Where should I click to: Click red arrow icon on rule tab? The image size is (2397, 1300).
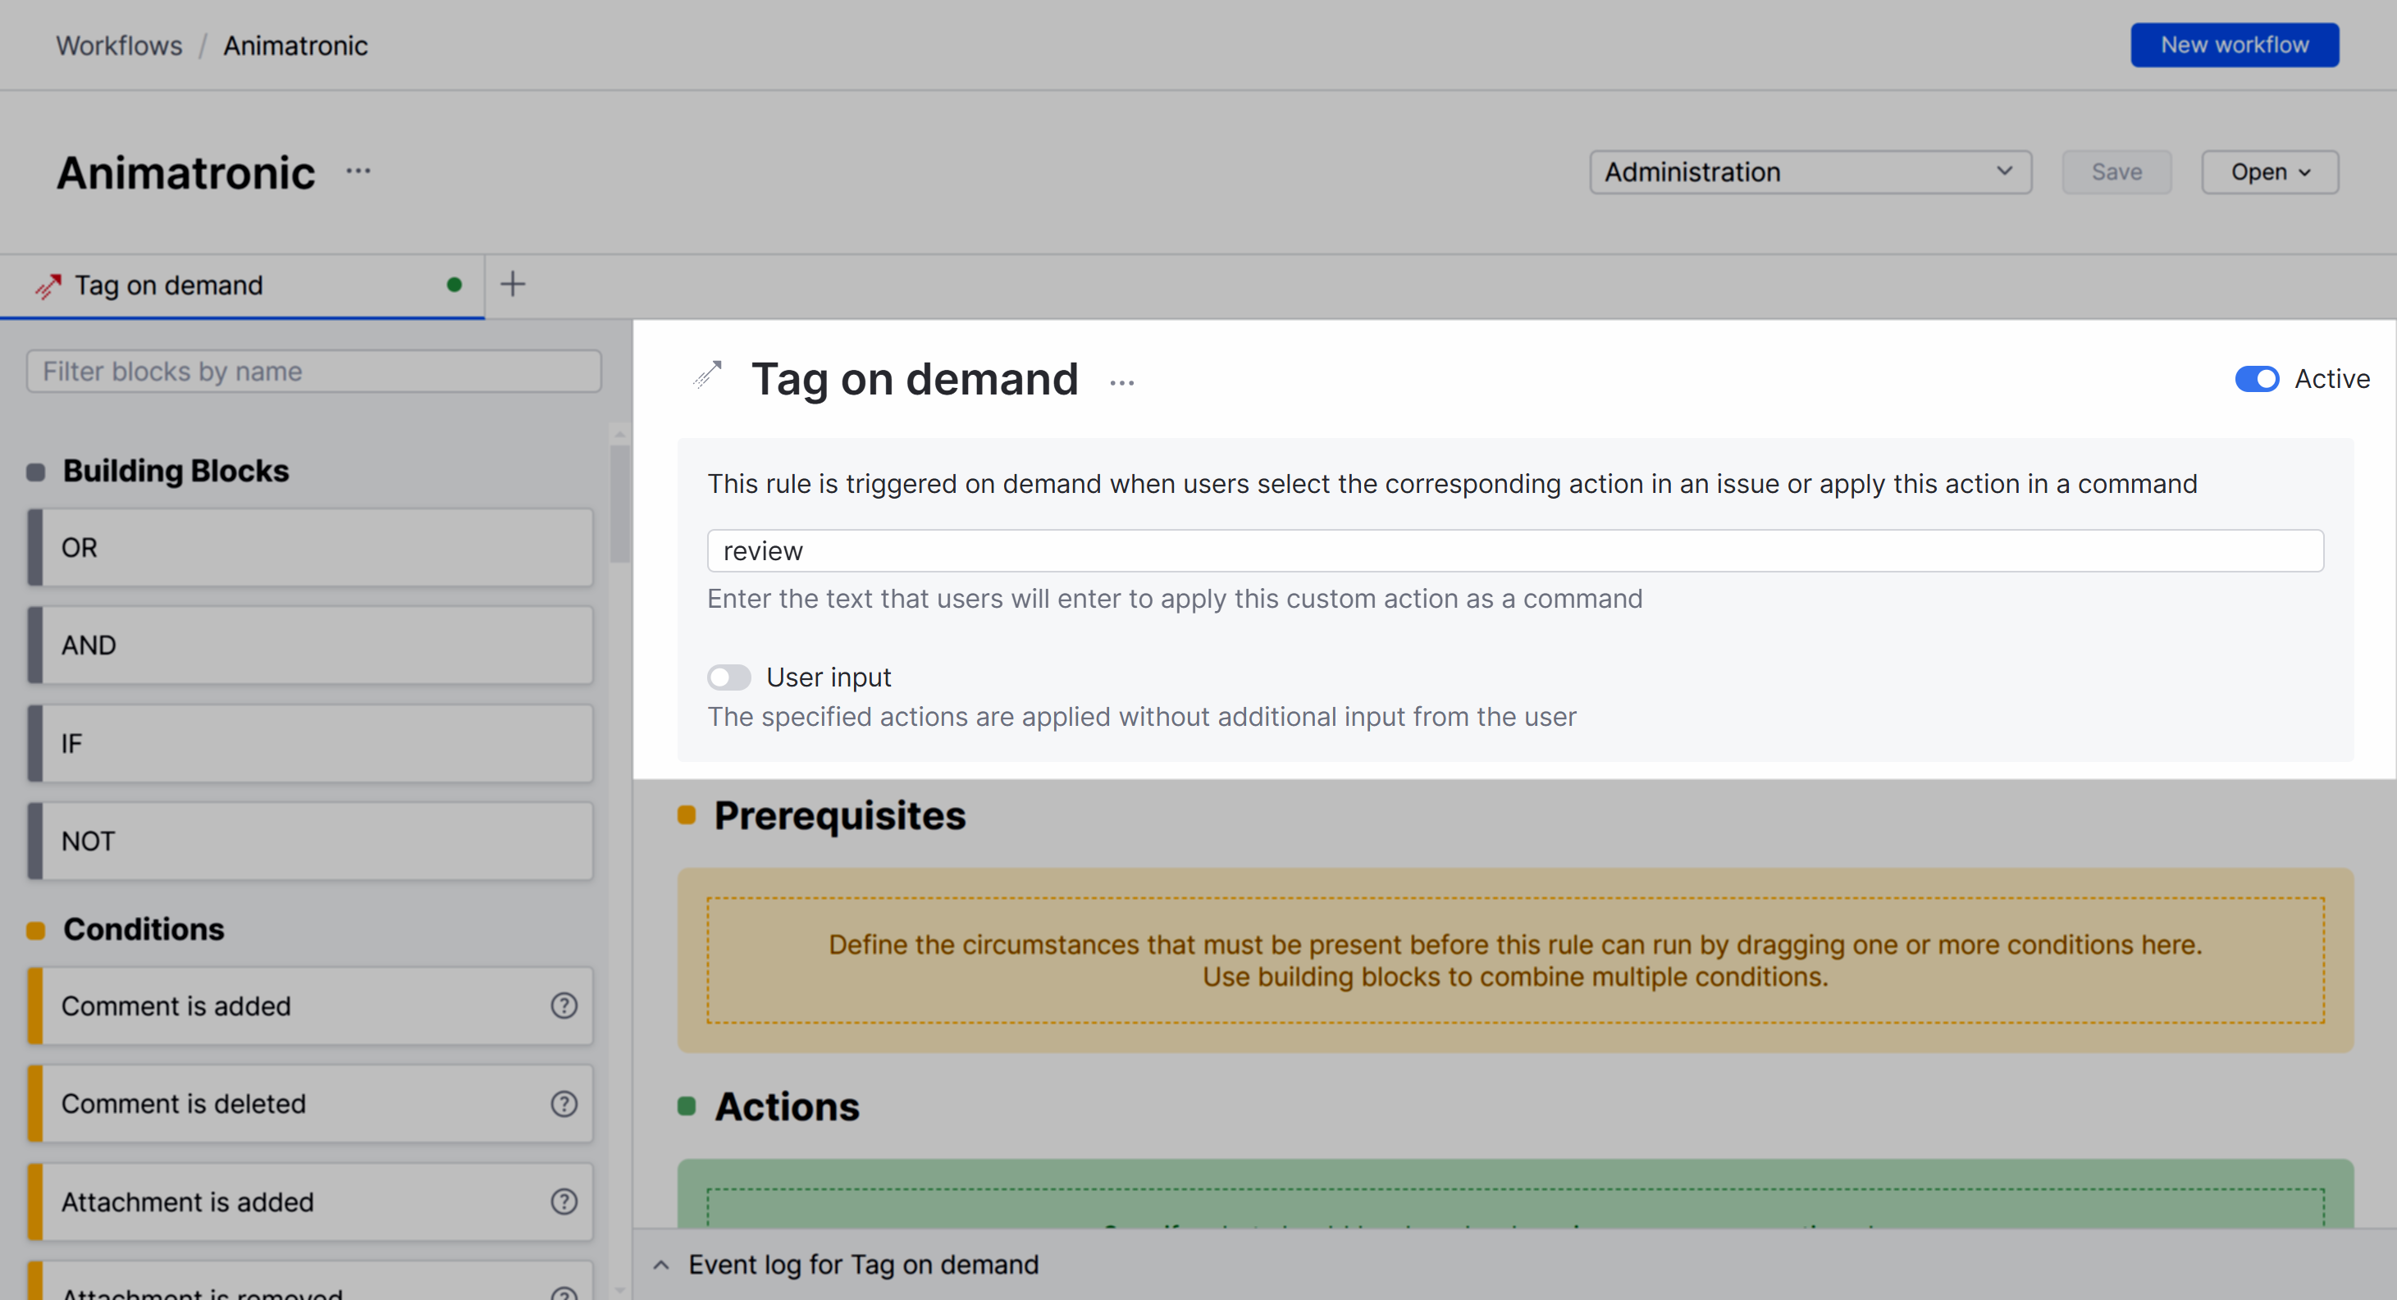48,285
